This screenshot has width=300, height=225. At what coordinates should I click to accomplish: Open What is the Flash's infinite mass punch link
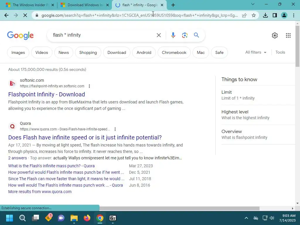pos(51,166)
